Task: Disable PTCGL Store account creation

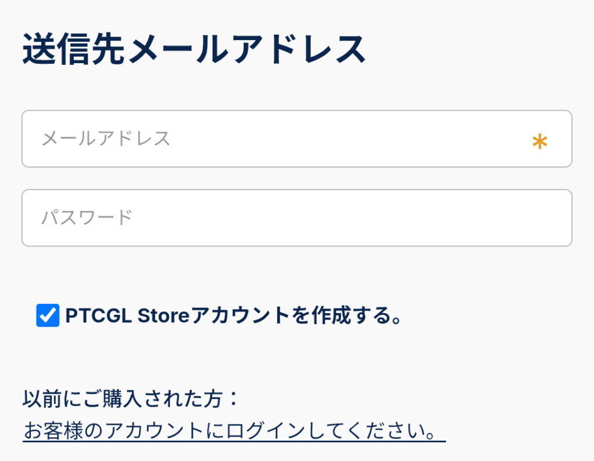Action: click(48, 315)
